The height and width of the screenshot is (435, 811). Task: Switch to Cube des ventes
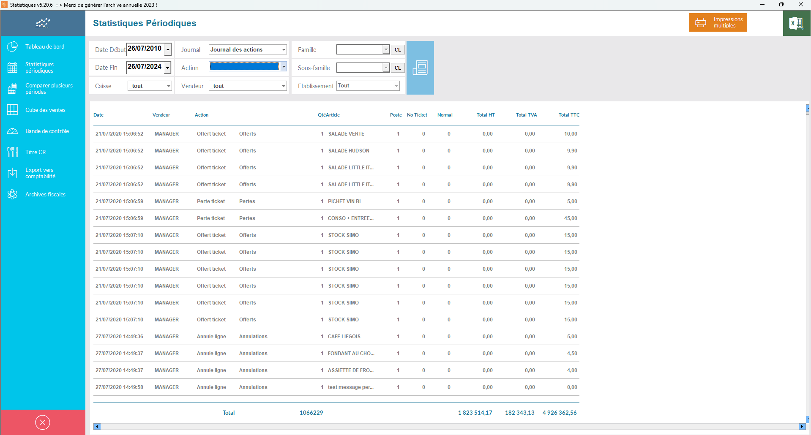click(x=45, y=110)
